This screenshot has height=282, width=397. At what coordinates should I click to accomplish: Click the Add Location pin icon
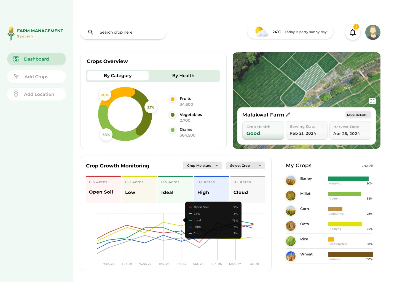tap(17, 94)
